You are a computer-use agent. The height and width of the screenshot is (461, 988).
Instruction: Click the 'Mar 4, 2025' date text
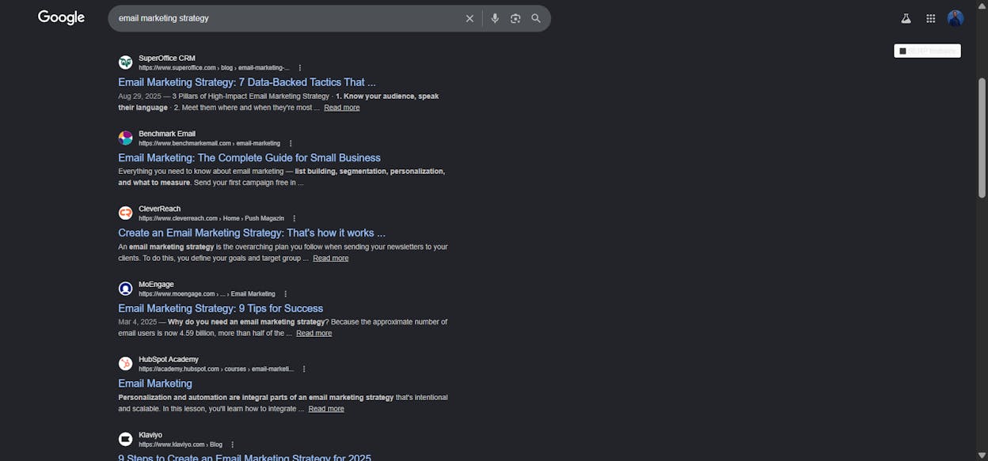[135, 323]
